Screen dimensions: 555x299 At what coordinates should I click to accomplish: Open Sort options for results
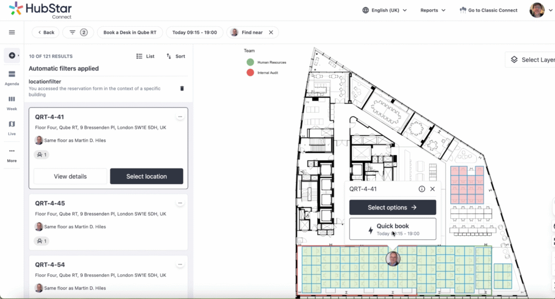(x=176, y=56)
